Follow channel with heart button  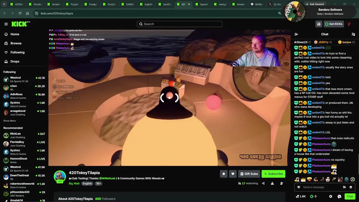(x=233, y=174)
